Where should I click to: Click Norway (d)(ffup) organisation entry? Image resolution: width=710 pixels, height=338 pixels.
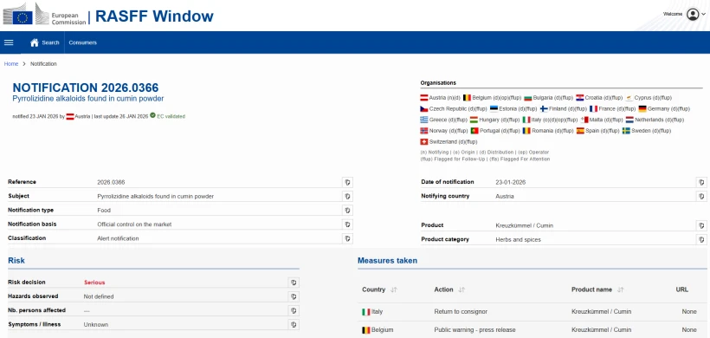point(444,131)
